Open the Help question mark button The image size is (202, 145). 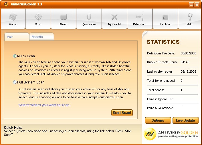point(190,19)
